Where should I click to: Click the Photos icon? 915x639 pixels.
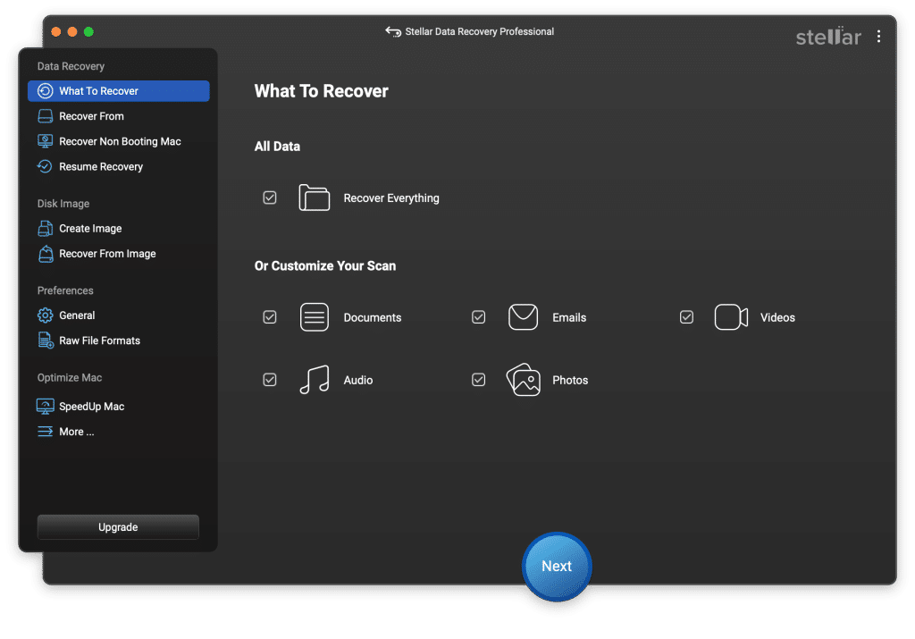tap(523, 380)
